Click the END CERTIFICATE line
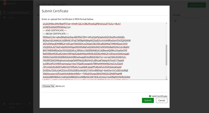This screenshot has height=113, width=209. [55, 30]
